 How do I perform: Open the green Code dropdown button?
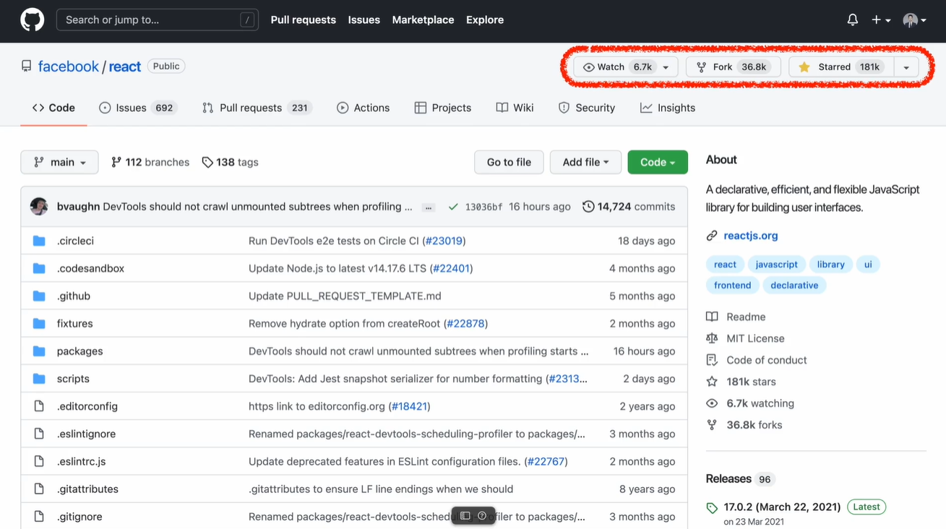click(x=658, y=162)
